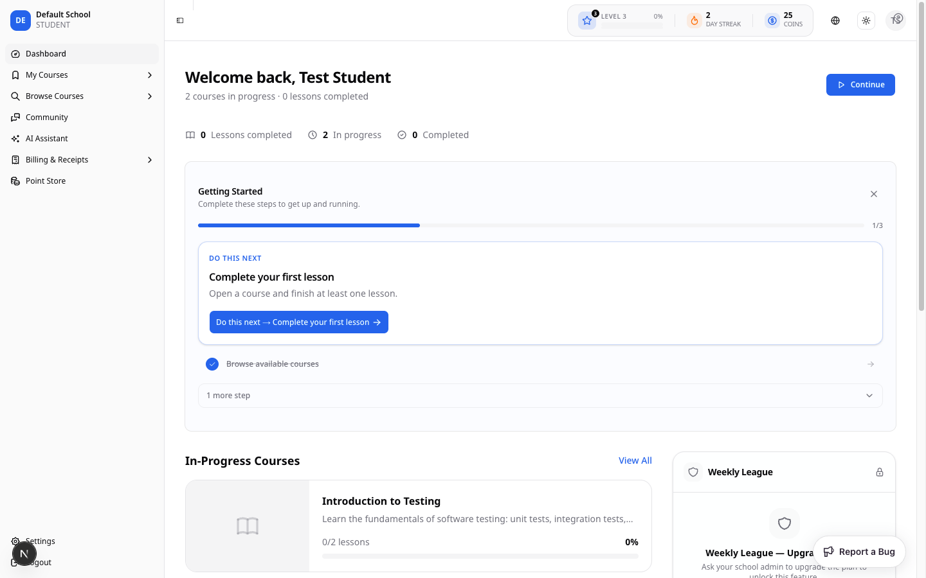
Task: Go to Community page
Action: 82,118
